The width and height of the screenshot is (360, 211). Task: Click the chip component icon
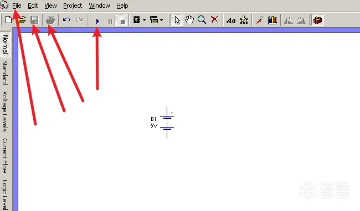coord(137,20)
